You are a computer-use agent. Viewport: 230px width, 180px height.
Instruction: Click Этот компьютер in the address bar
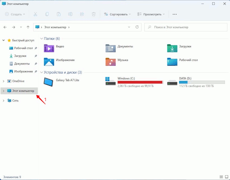[55, 27]
